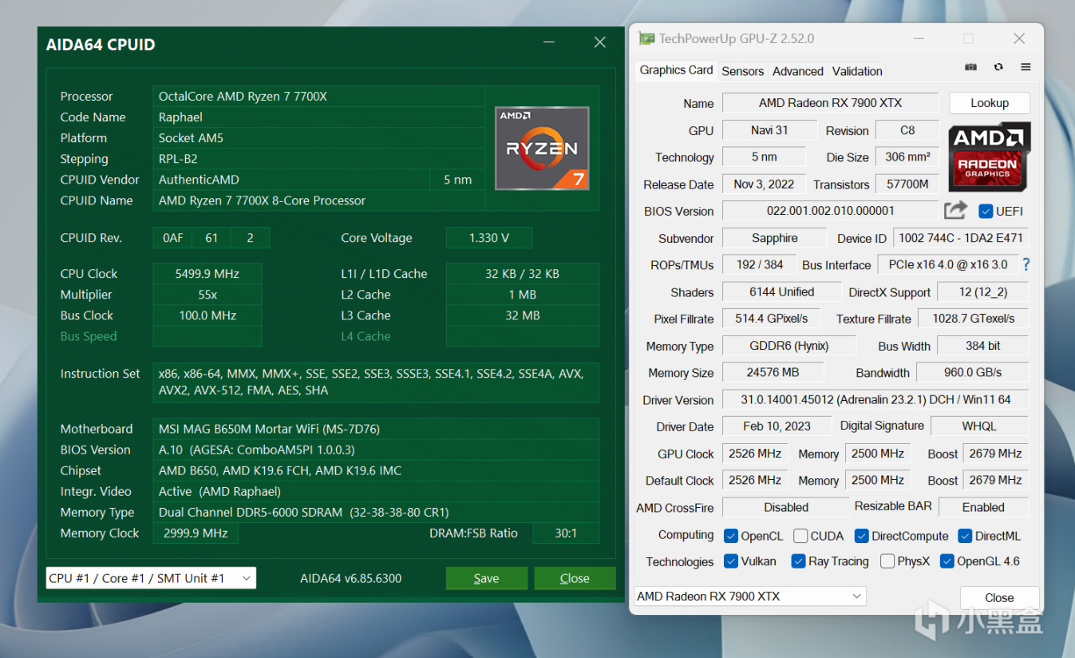Click the GPU-Z title bar app icon

pyautogui.click(x=646, y=38)
